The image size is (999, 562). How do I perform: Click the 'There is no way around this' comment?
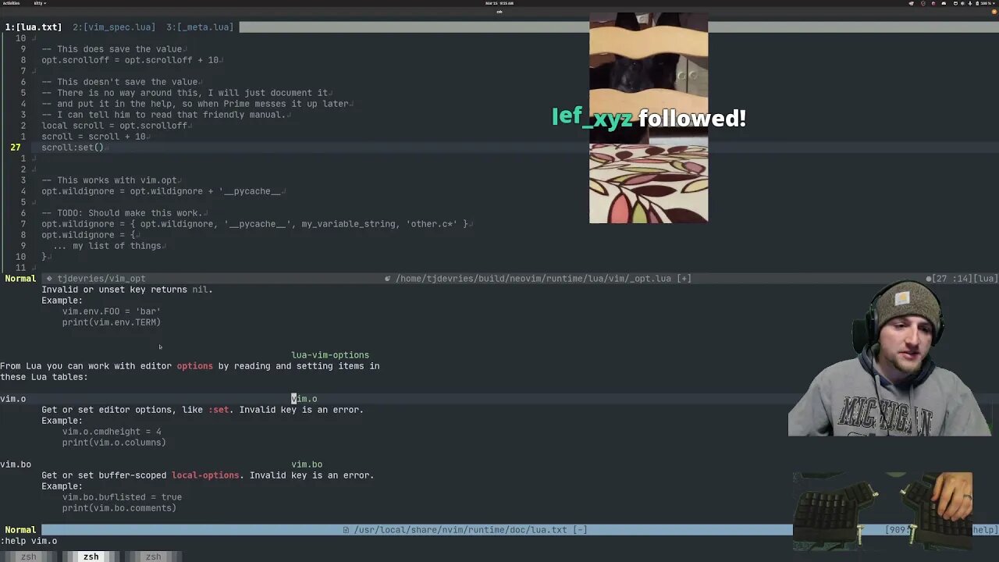click(185, 93)
